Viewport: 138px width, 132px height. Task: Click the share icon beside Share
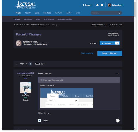90,43
